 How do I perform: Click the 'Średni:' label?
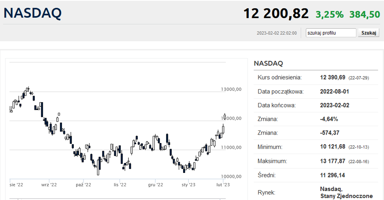point(267,175)
